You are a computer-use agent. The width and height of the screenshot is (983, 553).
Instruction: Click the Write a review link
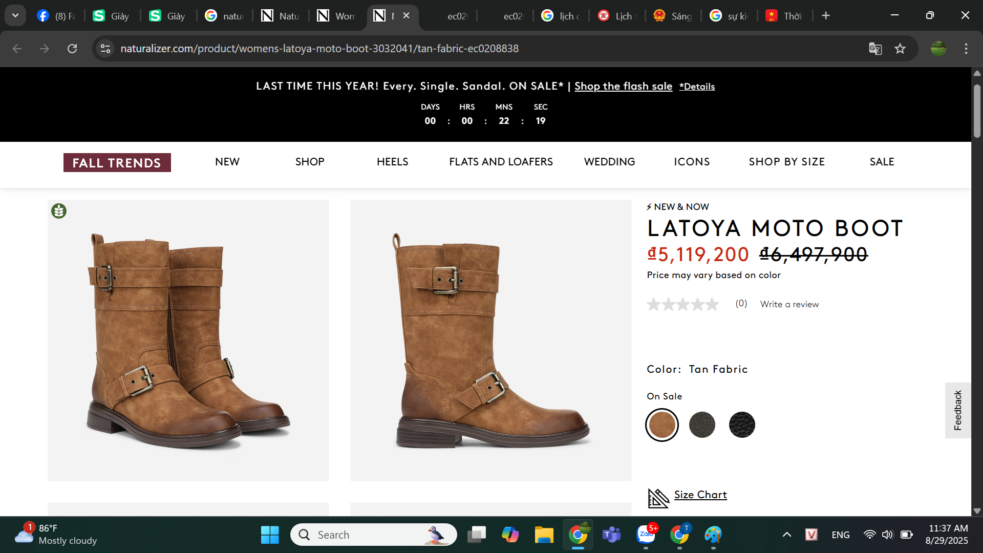pyautogui.click(x=789, y=304)
